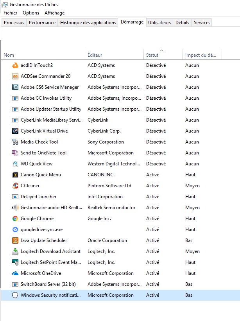240x321 pixels.
Task: Sort the list by Statut column header
Action: (152, 55)
